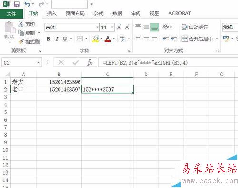
Task: Align cell text right
Action: 154,38
